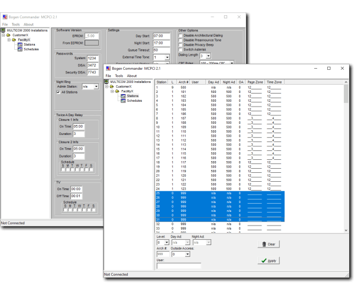Click the Day Start time field
This screenshot has height=296, width=355.
[162, 36]
